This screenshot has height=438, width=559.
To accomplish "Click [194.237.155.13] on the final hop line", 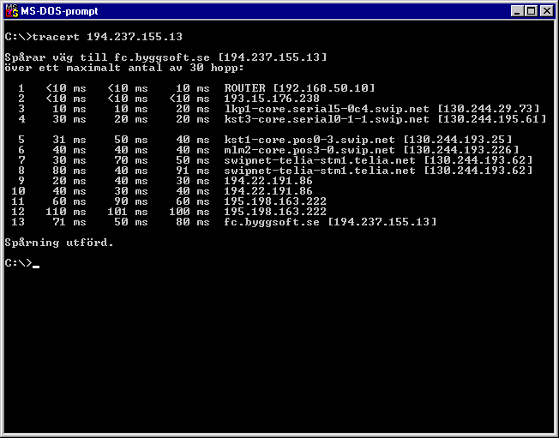I will click(382, 222).
